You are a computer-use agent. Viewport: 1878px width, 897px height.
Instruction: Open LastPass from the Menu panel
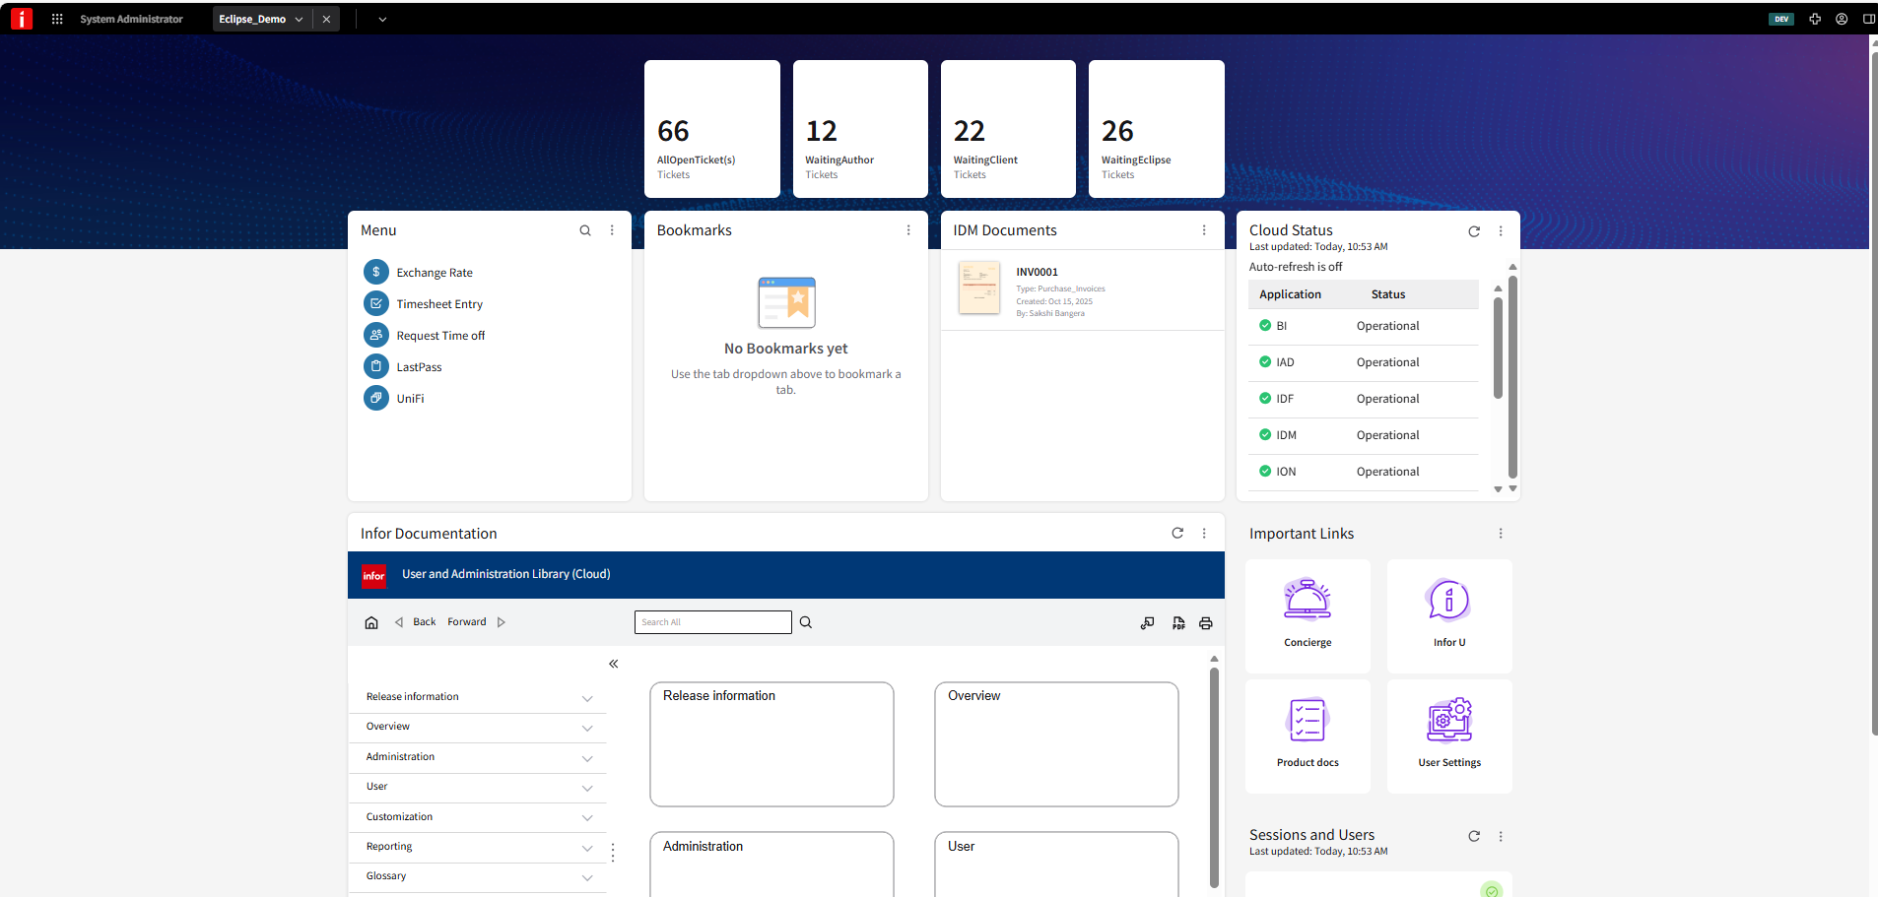(375, 366)
